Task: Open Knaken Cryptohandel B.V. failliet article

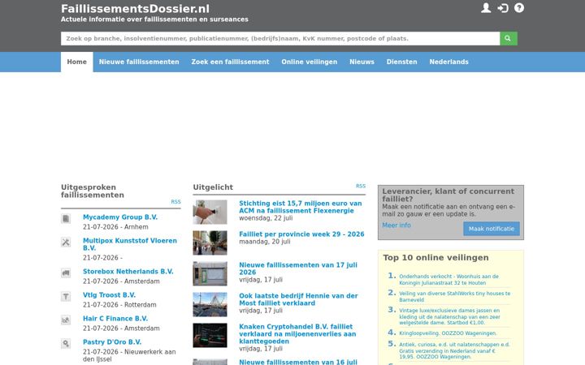Action: point(297,334)
